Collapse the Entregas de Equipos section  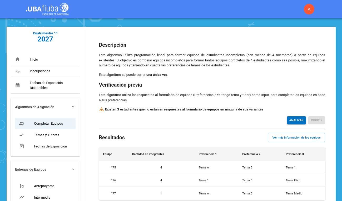click(x=73, y=169)
